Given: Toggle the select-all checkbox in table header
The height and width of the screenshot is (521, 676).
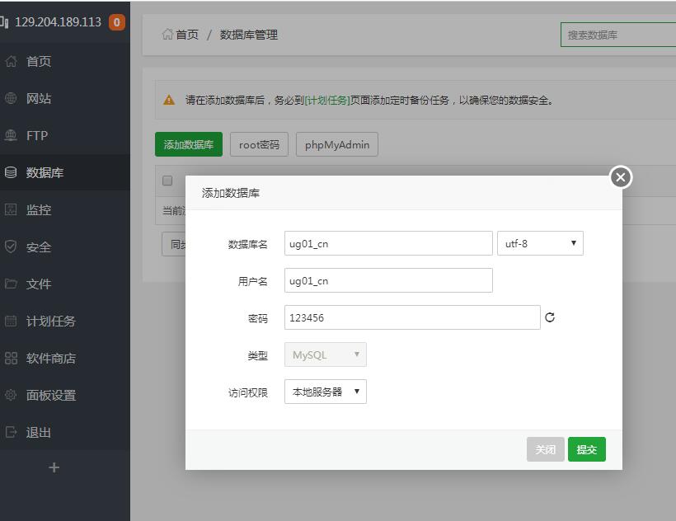Looking at the screenshot, I should click(167, 181).
